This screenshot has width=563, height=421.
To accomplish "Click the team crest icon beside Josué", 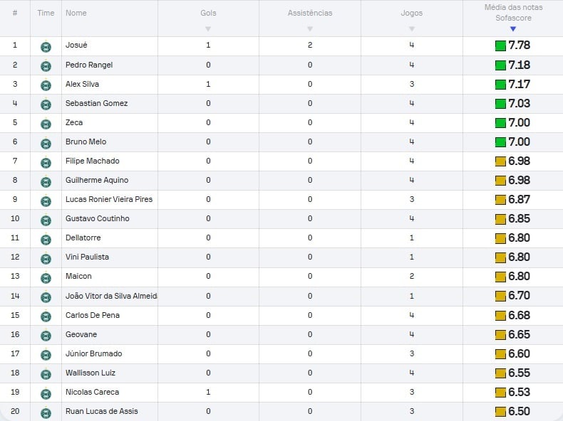I will point(46,46).
